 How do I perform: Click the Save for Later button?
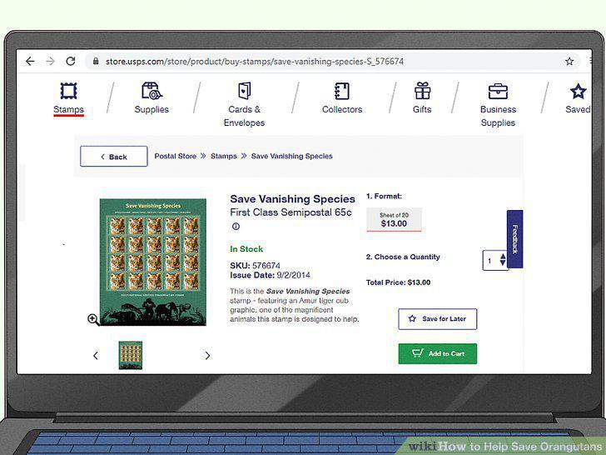[438, 319]
